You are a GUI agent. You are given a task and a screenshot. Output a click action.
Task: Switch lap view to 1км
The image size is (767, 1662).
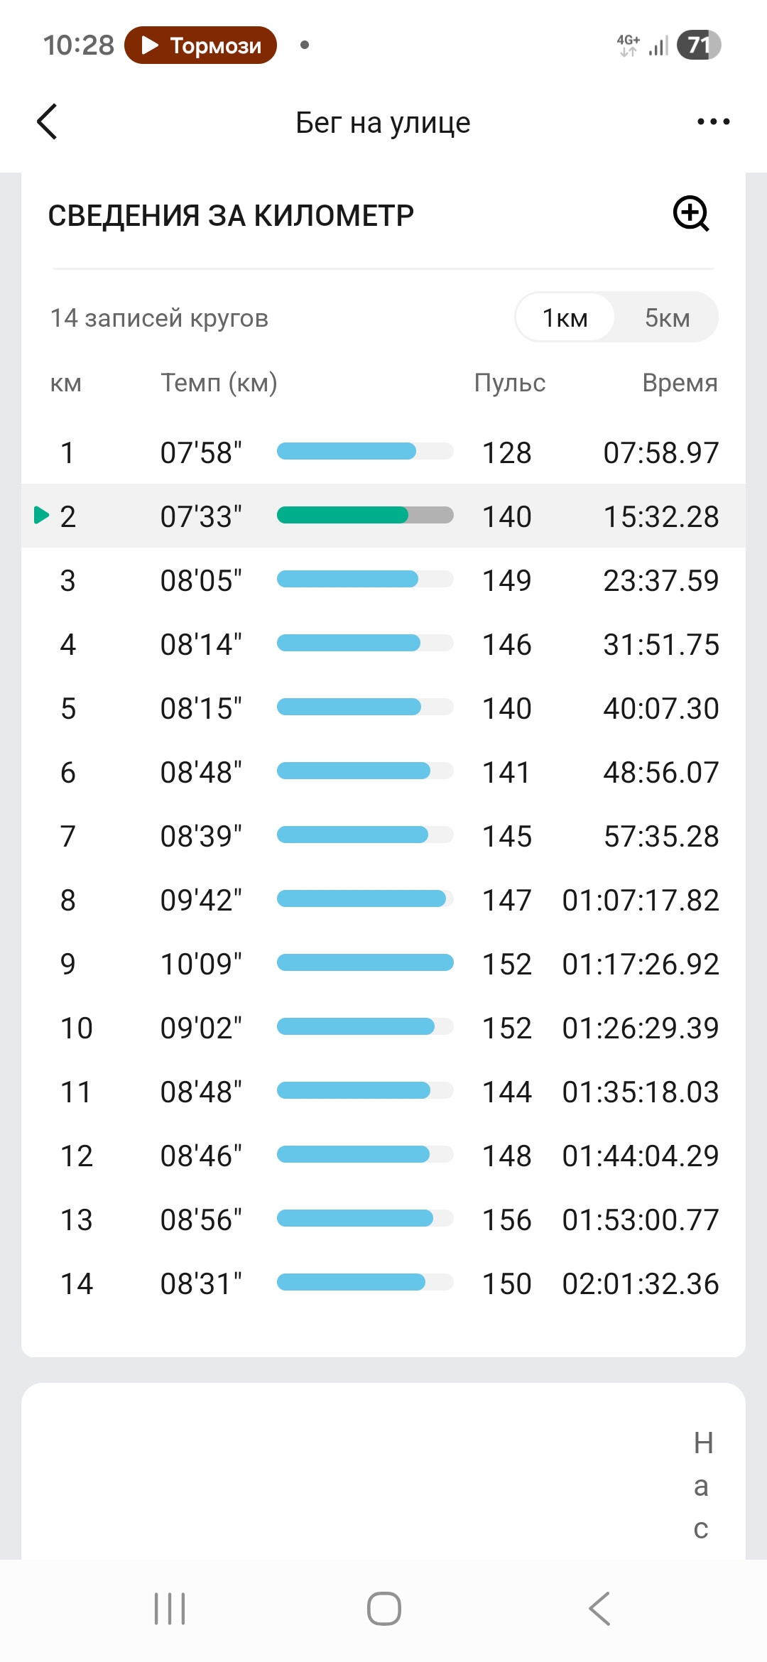click(x=565, y=317)
